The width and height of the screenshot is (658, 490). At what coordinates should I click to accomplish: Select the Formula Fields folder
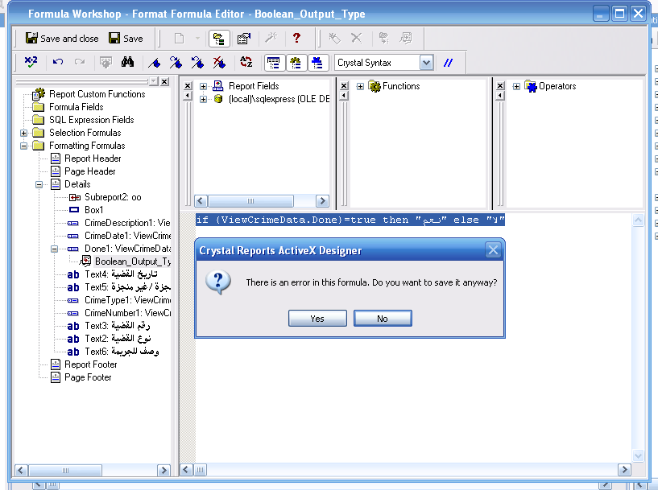(76, 107)
